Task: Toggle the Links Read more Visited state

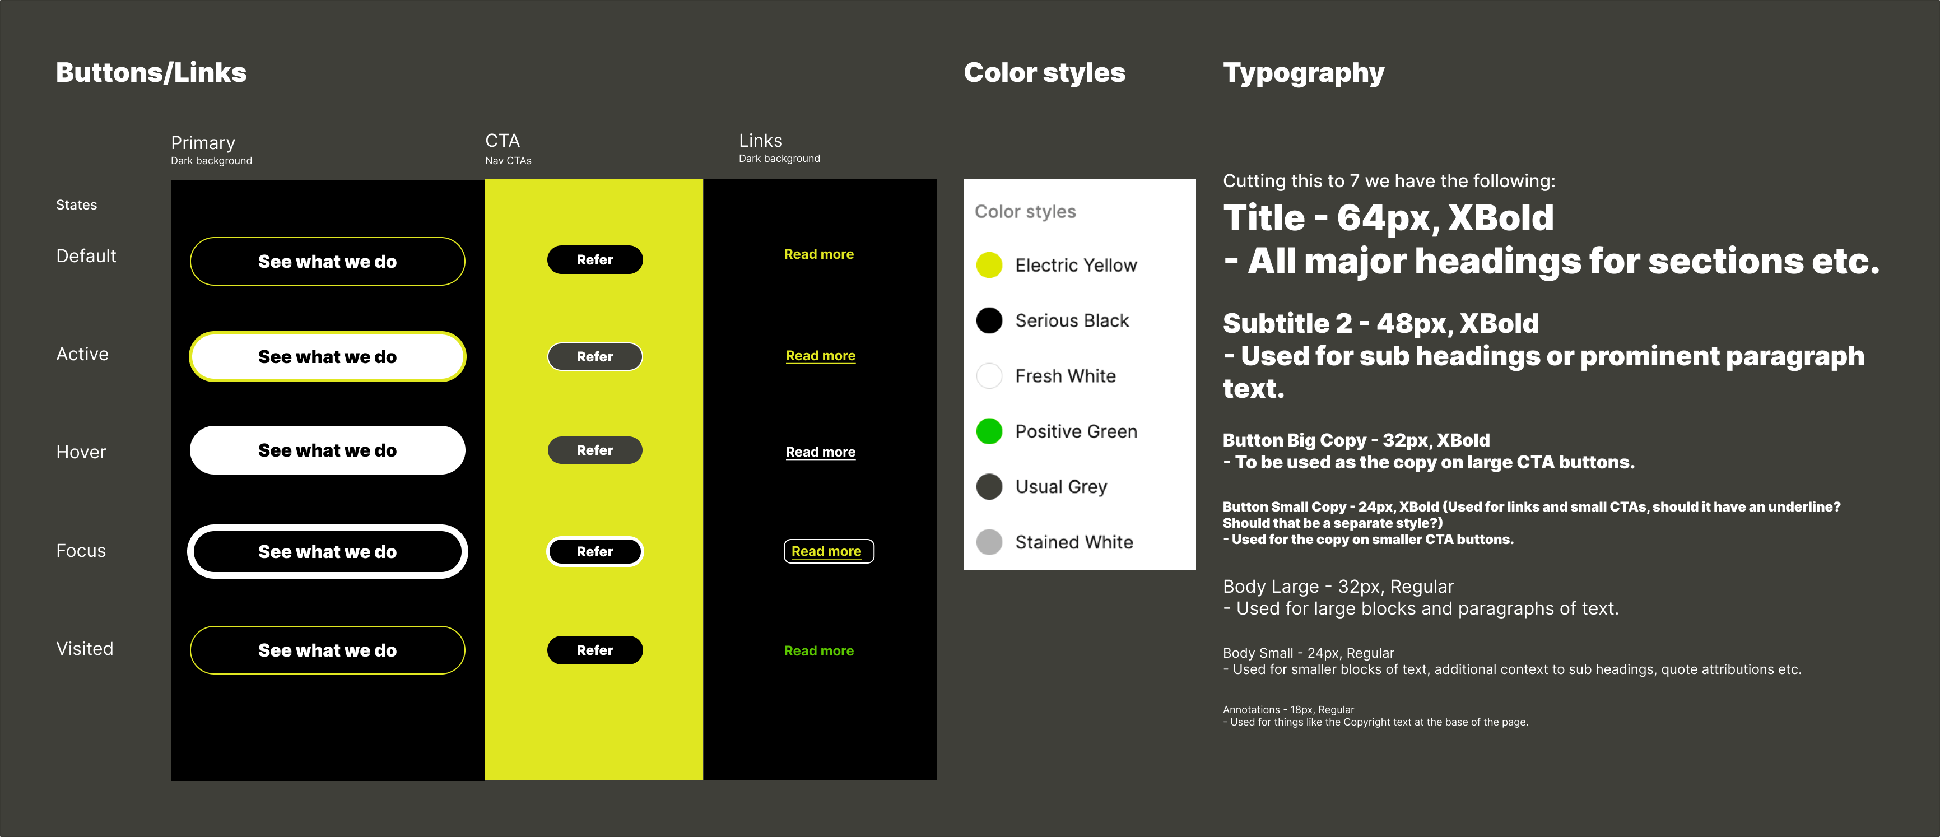Action: click(x=821, y=649)
